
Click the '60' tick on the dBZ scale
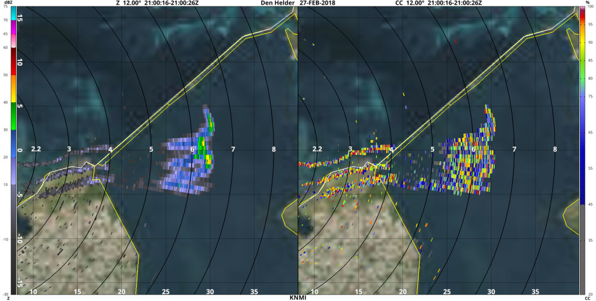pos(6,48)
